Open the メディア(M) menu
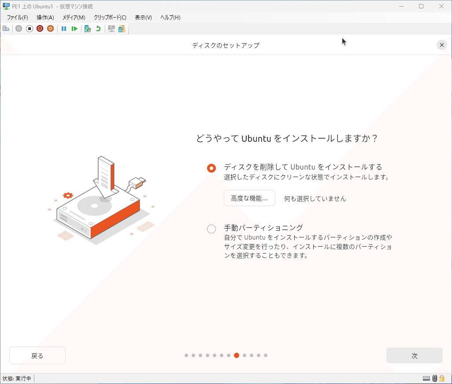452x384 pixels. point(74,18)
